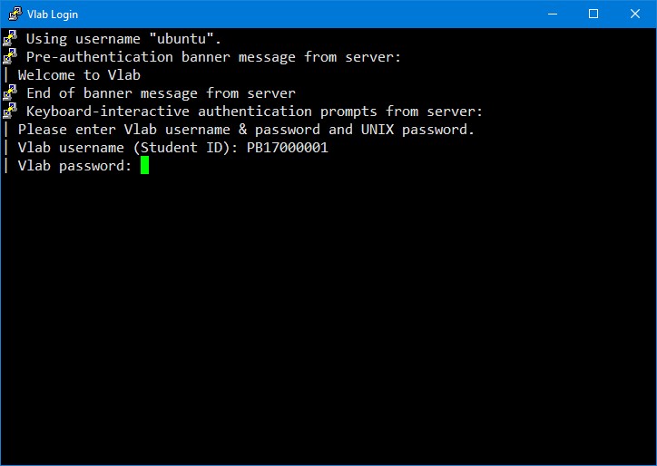Image resolution: width=657 pixels, height=466 pixels.
Task: Click the PuTTY icon beside "Pre-authentication banner" line
Action: 10,56
